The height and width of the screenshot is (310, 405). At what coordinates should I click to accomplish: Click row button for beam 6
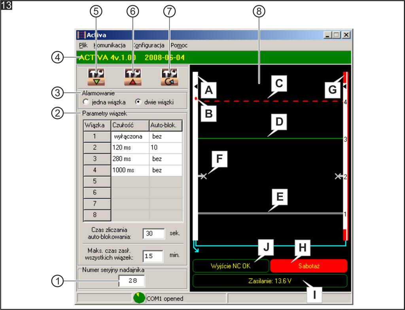point(97,193)
